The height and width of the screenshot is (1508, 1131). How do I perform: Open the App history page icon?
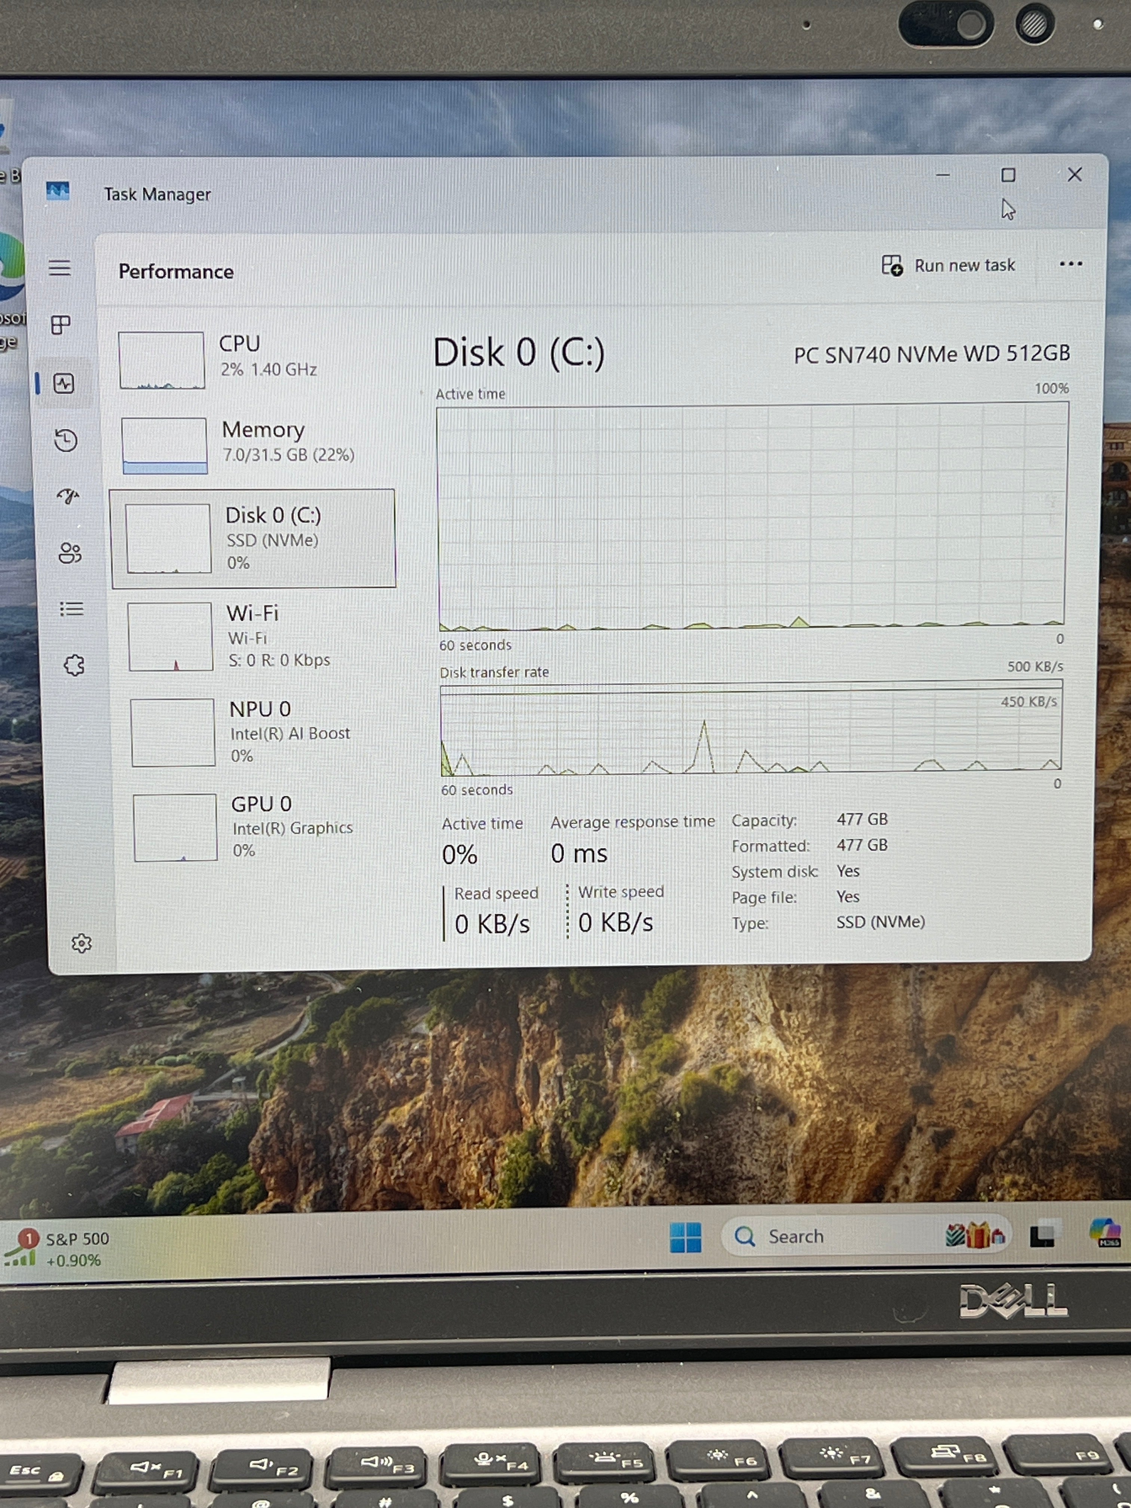(x=65, y=440)
